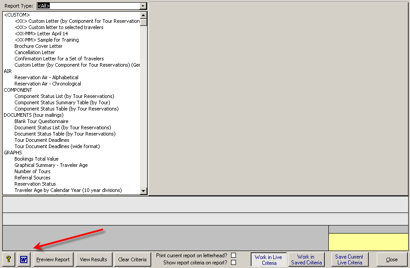The width and height of the screenshot is (410, 268).
Task: Toggle Work in Live Criteria mode
Action: 268,260
